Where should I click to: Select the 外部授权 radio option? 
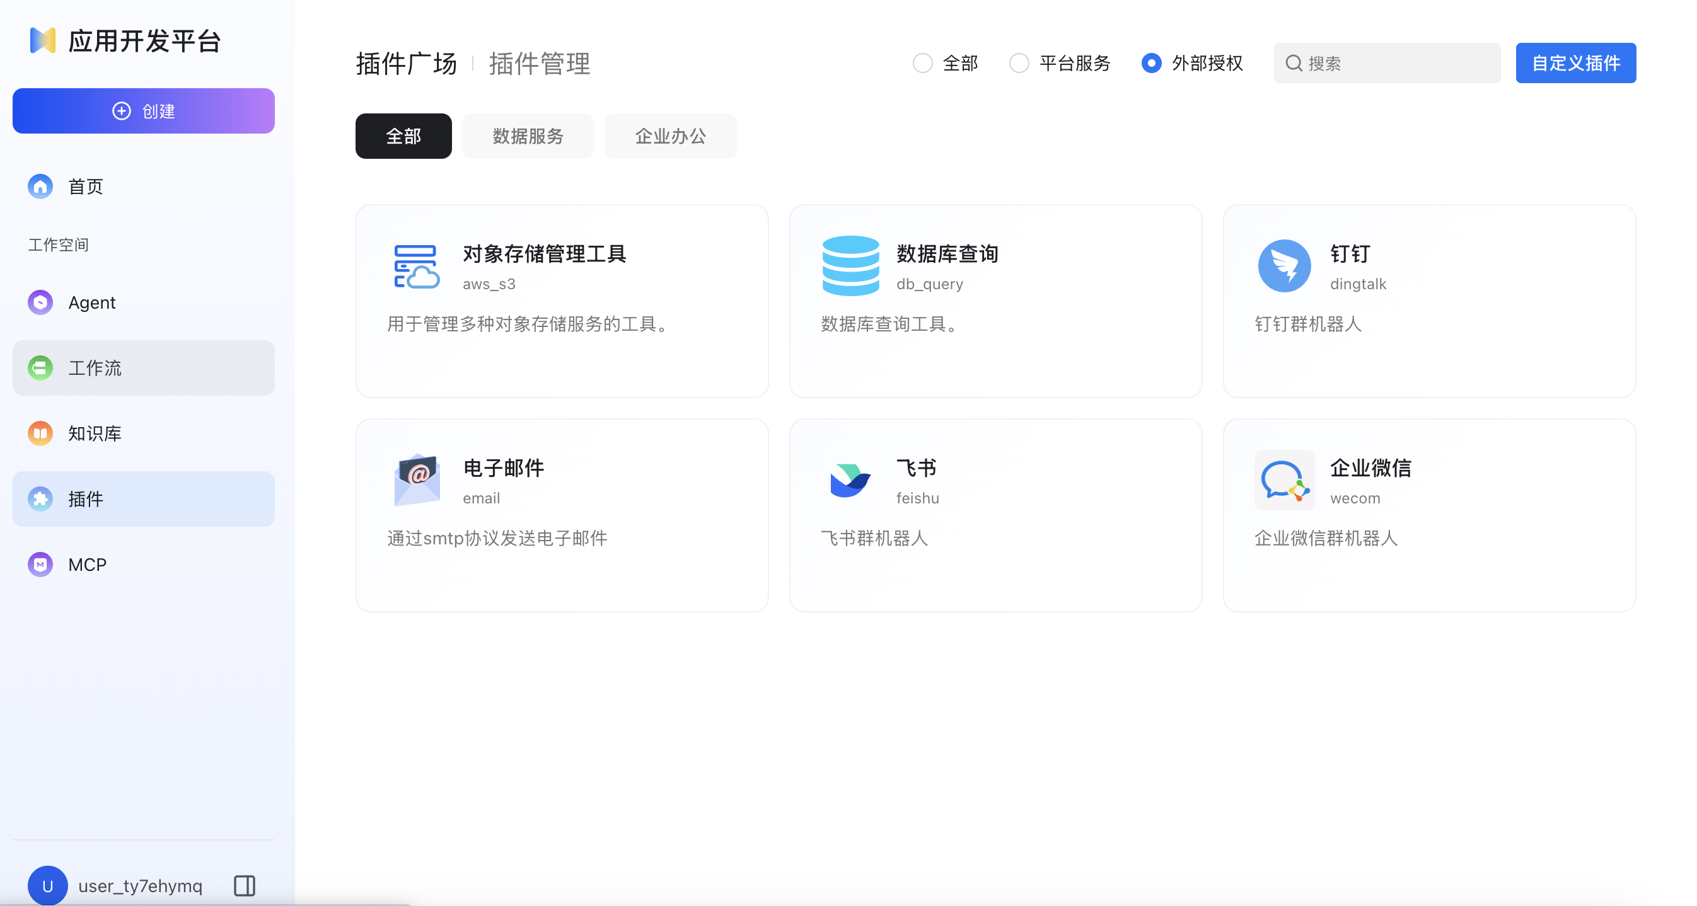[x=1152, y=63]
